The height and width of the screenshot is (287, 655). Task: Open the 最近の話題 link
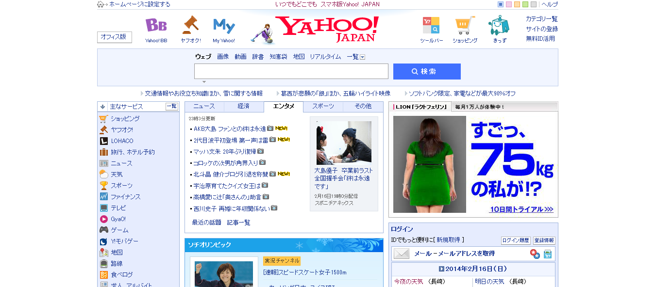207,223
